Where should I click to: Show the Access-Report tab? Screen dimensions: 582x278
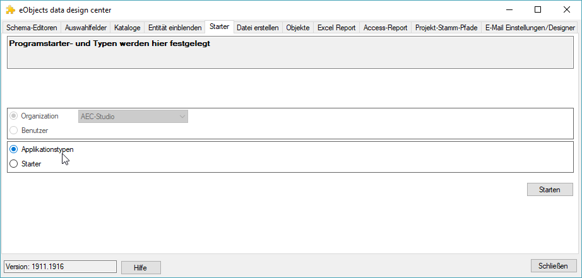[x=385, y=28]
